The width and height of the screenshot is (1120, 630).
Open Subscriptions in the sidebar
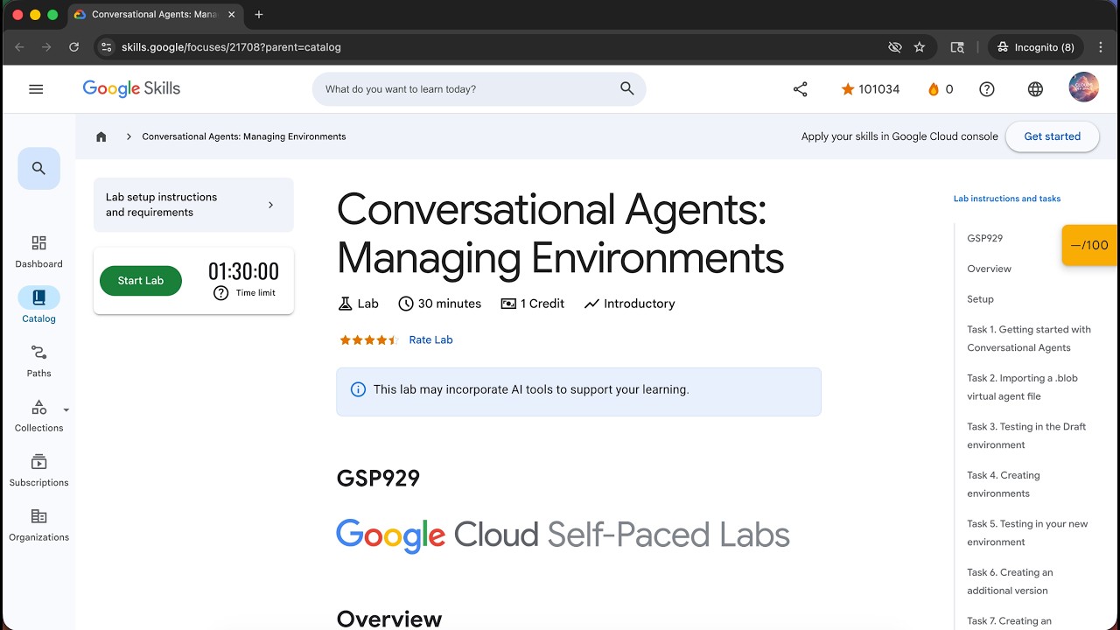(x=38, y=471)
